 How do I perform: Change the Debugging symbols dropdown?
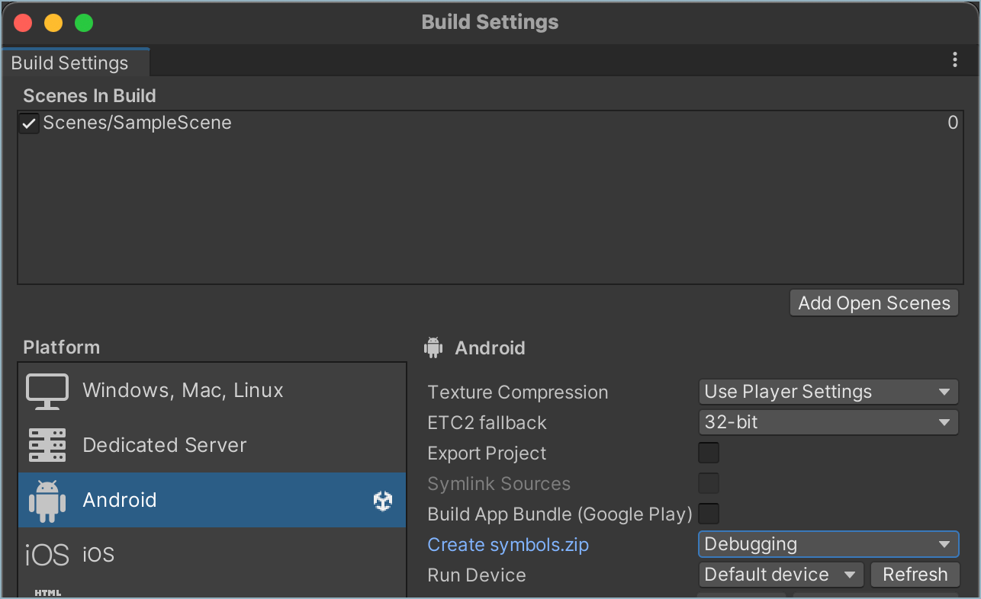828,543
